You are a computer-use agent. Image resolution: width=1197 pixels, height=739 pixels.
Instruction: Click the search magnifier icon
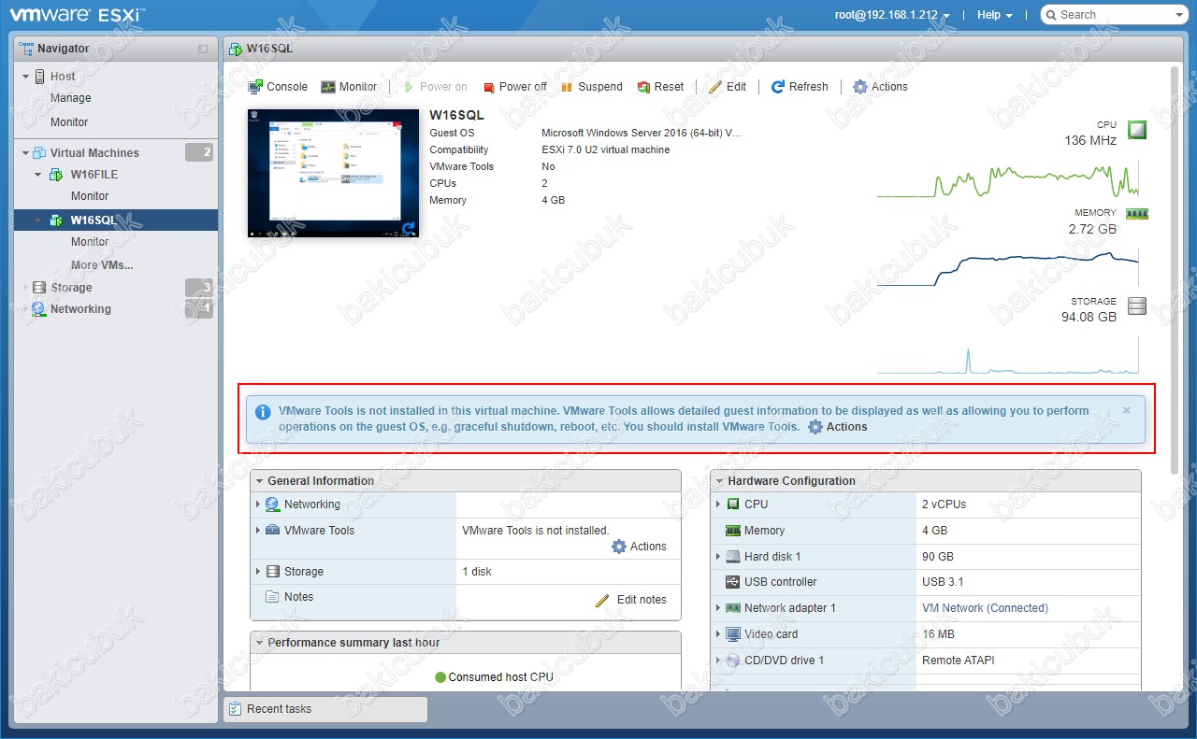1052,15
